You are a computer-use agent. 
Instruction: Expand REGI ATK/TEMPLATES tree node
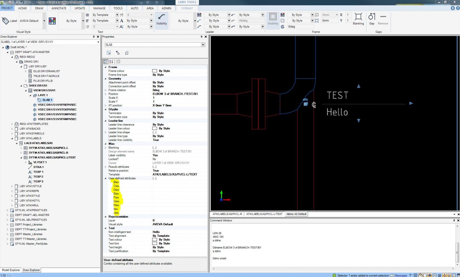(x=12, y=124)
